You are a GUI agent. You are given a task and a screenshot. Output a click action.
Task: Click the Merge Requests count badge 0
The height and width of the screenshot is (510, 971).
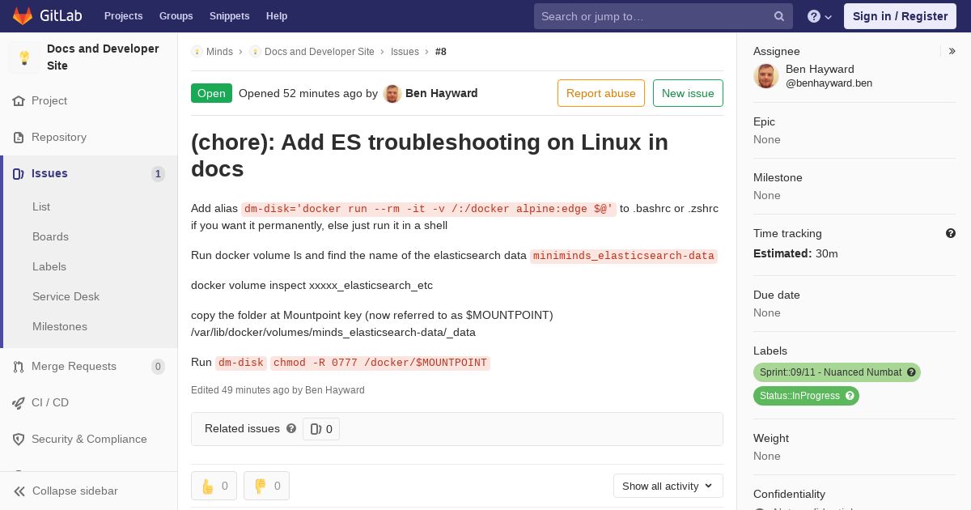(x=158, y=367)
